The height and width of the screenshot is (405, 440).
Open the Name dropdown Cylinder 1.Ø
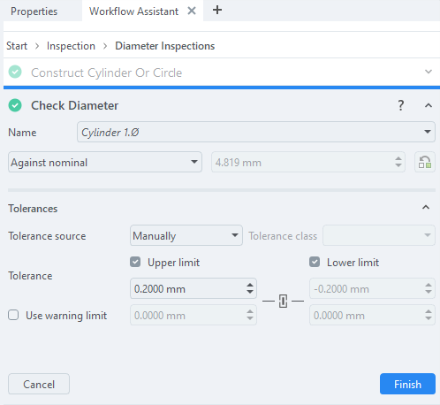[256, 132]
